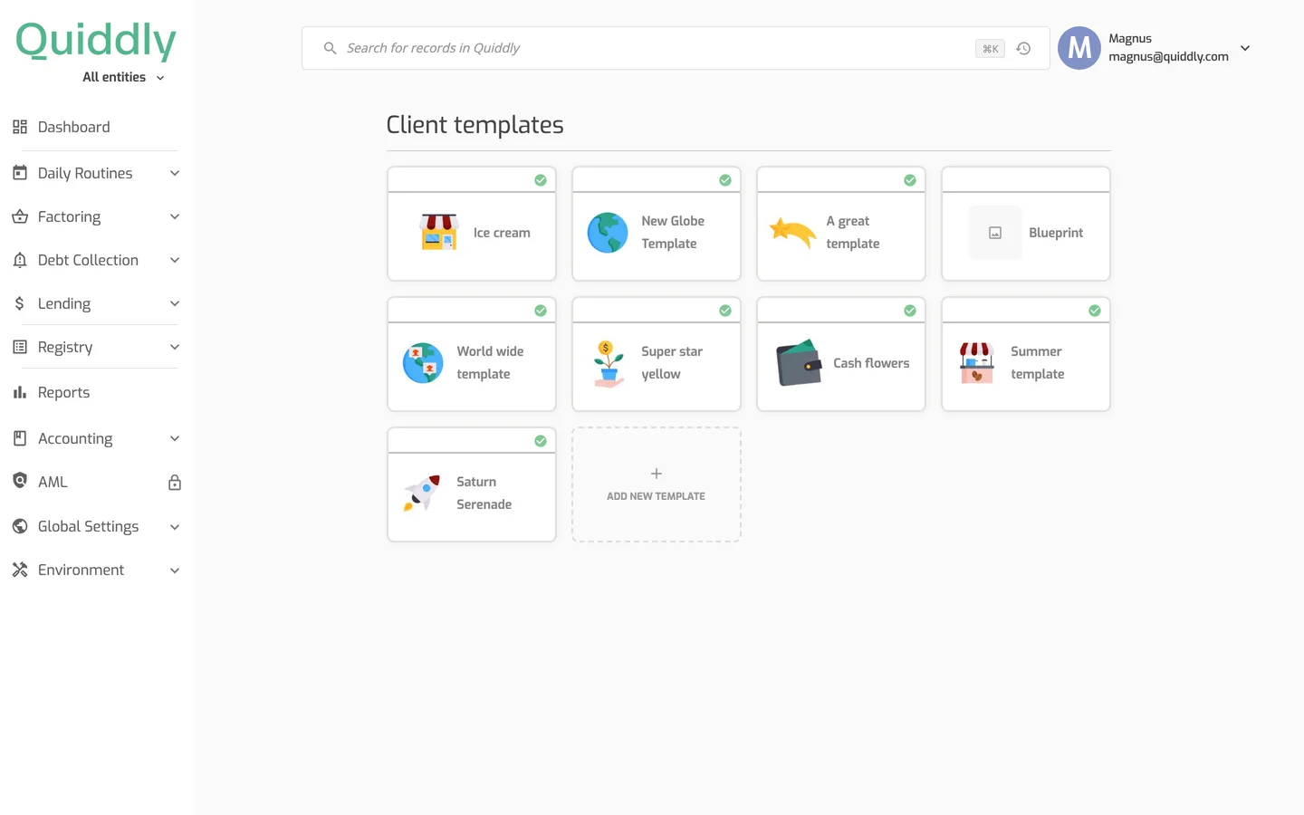Expand the Global Settings chevron
Screen dimensions: 1304x815
point(175,527)
